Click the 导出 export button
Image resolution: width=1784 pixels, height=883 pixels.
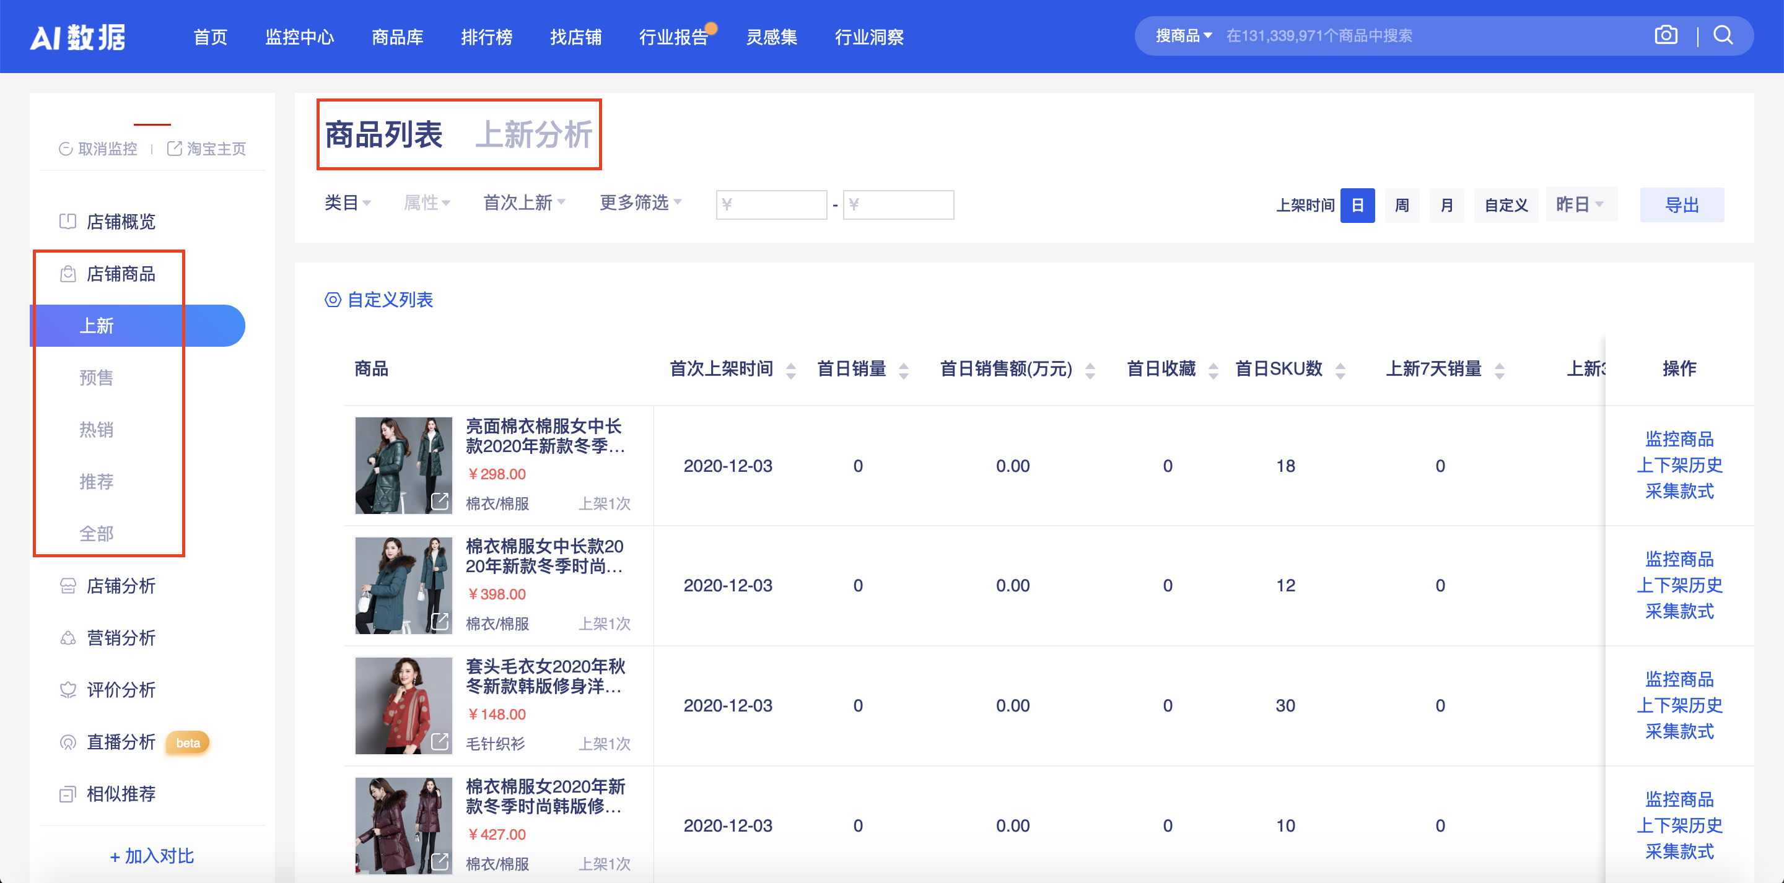[1682, 205]
